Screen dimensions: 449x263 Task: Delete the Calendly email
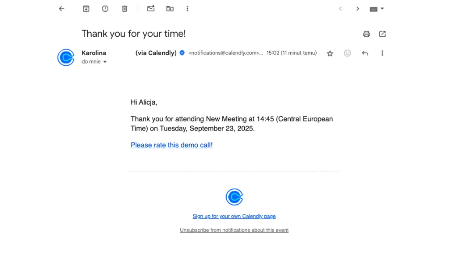tap(125, 8)
